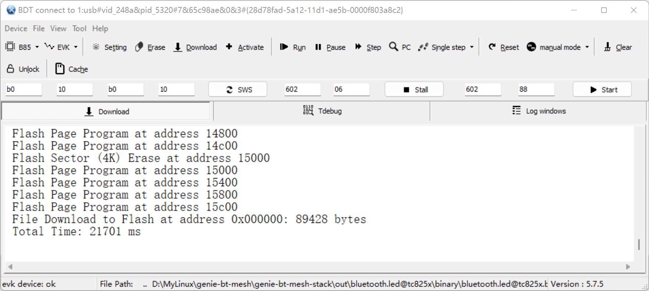Expand the Single step dropdown arrow
Viewport: 649px width, 291px height.
(x=472, y=47)
